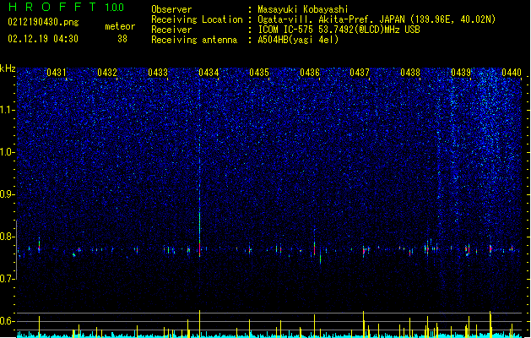The width and height of the screenshot is (531, 338).
Task: Click the 0436 time marker
Action: point(310,73)
